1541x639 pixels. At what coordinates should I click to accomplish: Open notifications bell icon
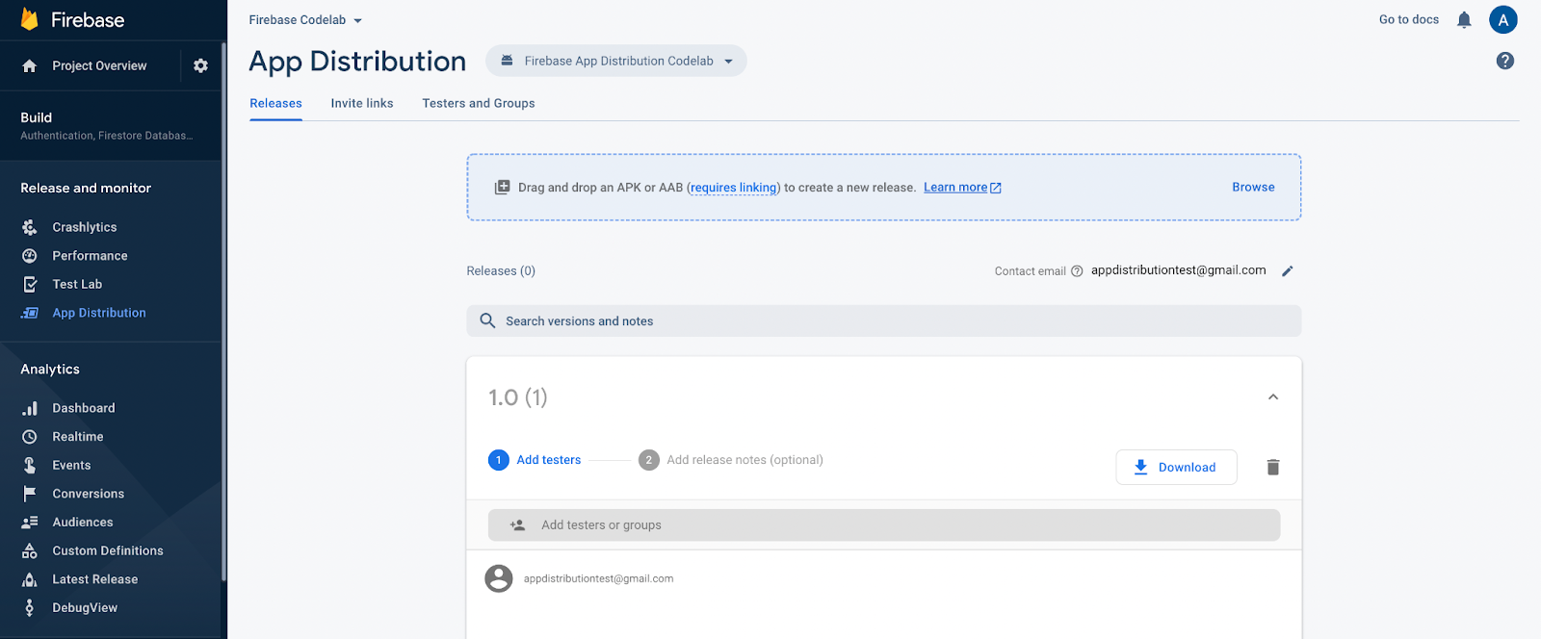click(x=1464, y=20)
